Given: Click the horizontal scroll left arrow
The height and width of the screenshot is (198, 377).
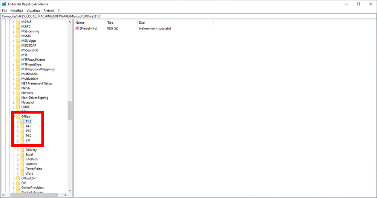Looking at the screenshot, I should (x=3, y=195).
